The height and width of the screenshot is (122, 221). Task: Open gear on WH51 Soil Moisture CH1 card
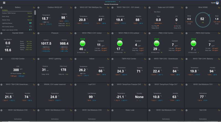(x=186, y=85)
